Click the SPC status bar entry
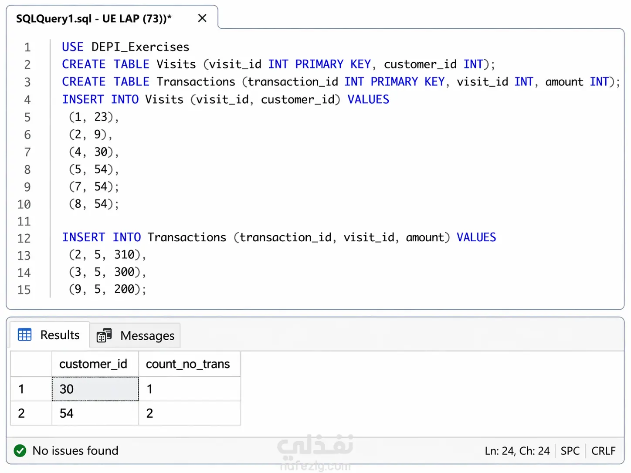This screenshot has height=473, width=631. click(x=570, y=451)
